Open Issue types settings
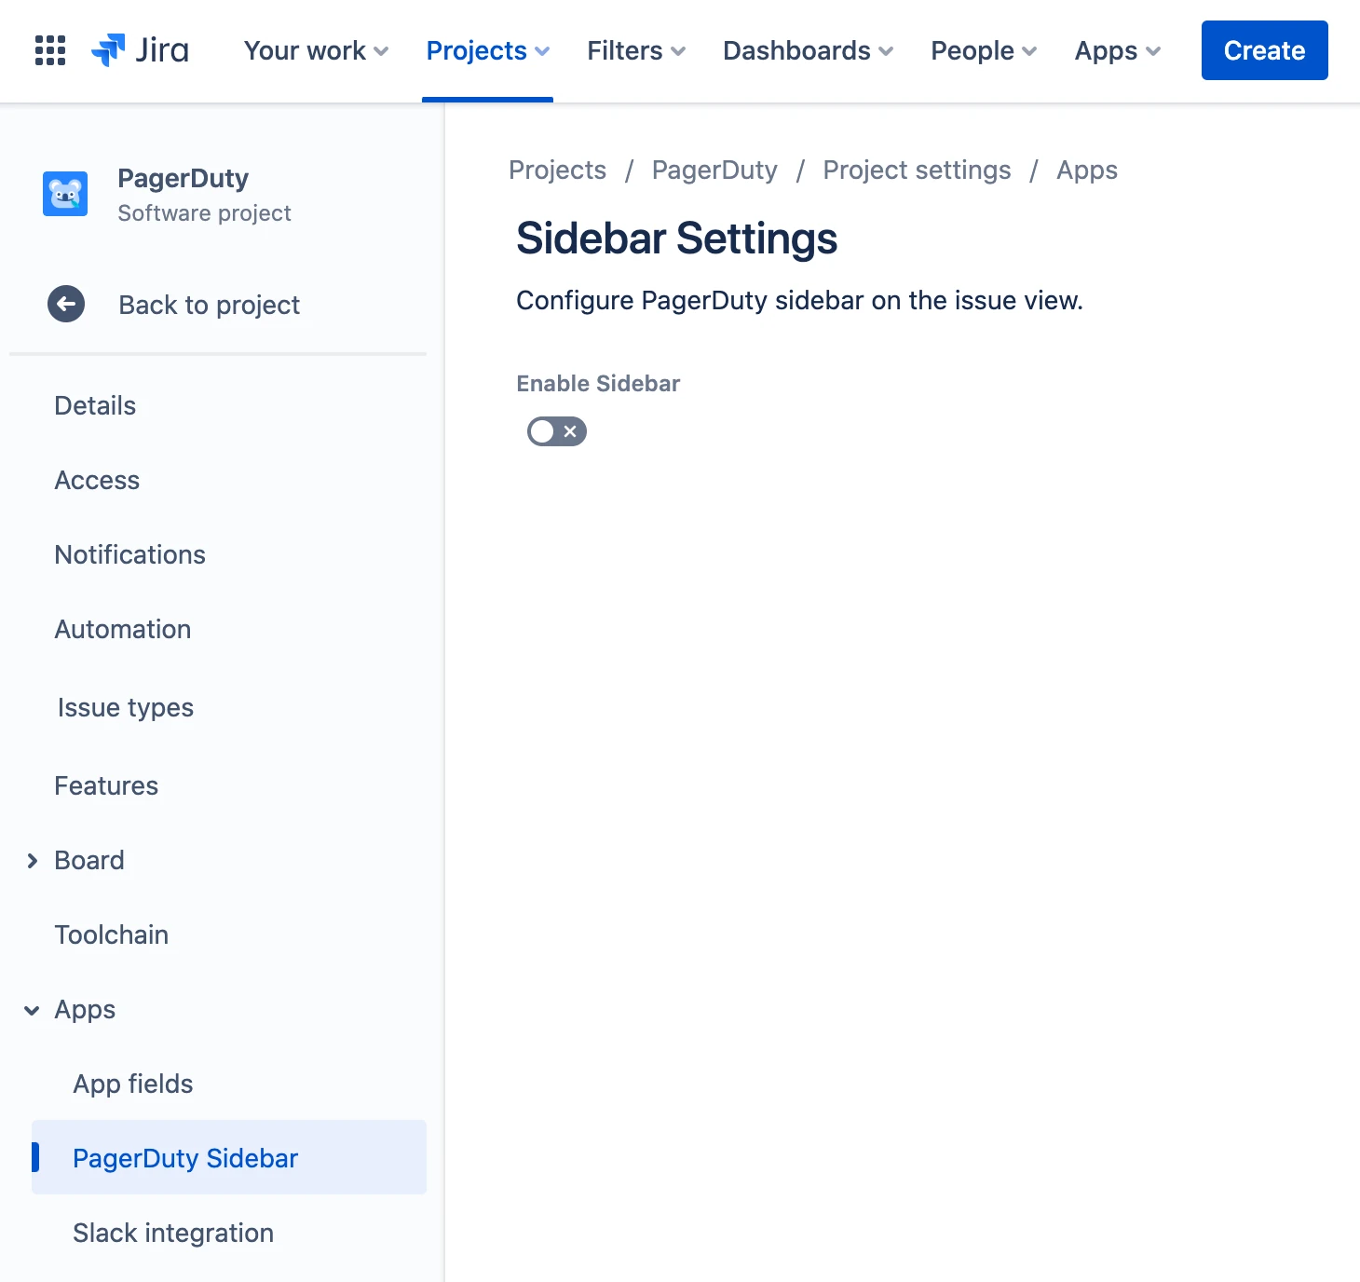The height and width of the screenshot is (1282, 1360). pos(126,707)
